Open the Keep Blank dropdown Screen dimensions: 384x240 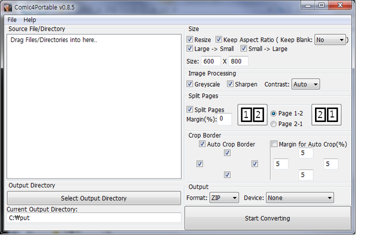tap(330, 39)
